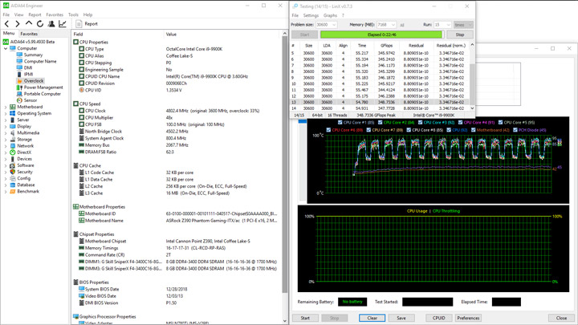Image resolution: width=578 pixels, height=325 pixels.
Task: Click the user/manage icon in AIDA64 toolbar
Action: (51, 24)
